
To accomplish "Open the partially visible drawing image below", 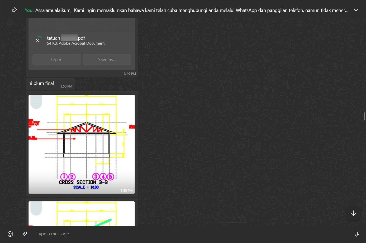I will pyautogui.click(x=82, y=214).
